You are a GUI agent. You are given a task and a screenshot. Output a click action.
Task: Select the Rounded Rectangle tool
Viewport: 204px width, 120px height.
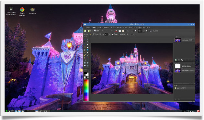87,63
